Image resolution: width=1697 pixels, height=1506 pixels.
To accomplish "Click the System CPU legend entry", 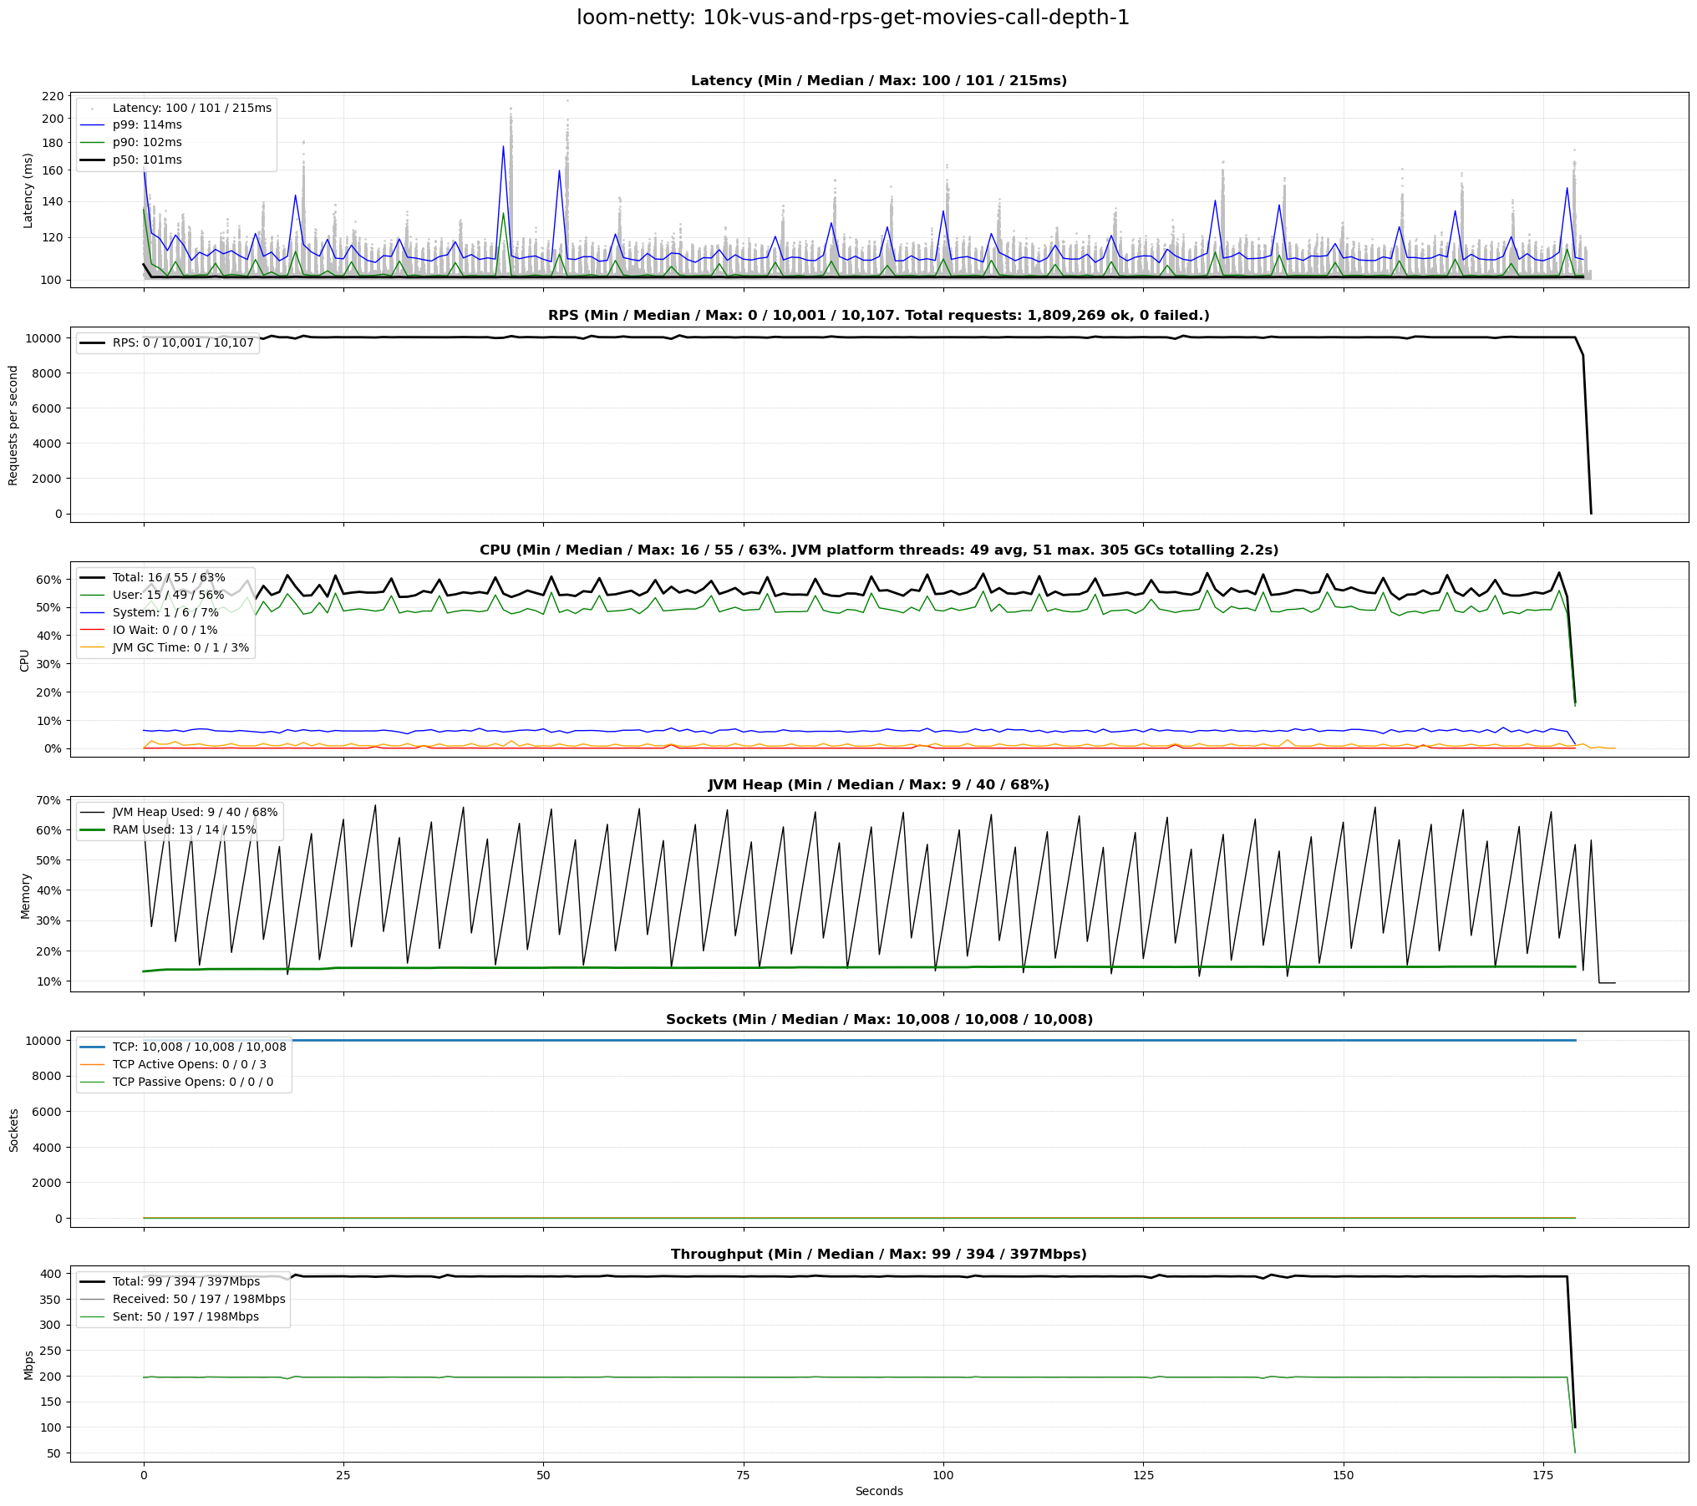I will (x=165, y=613).
